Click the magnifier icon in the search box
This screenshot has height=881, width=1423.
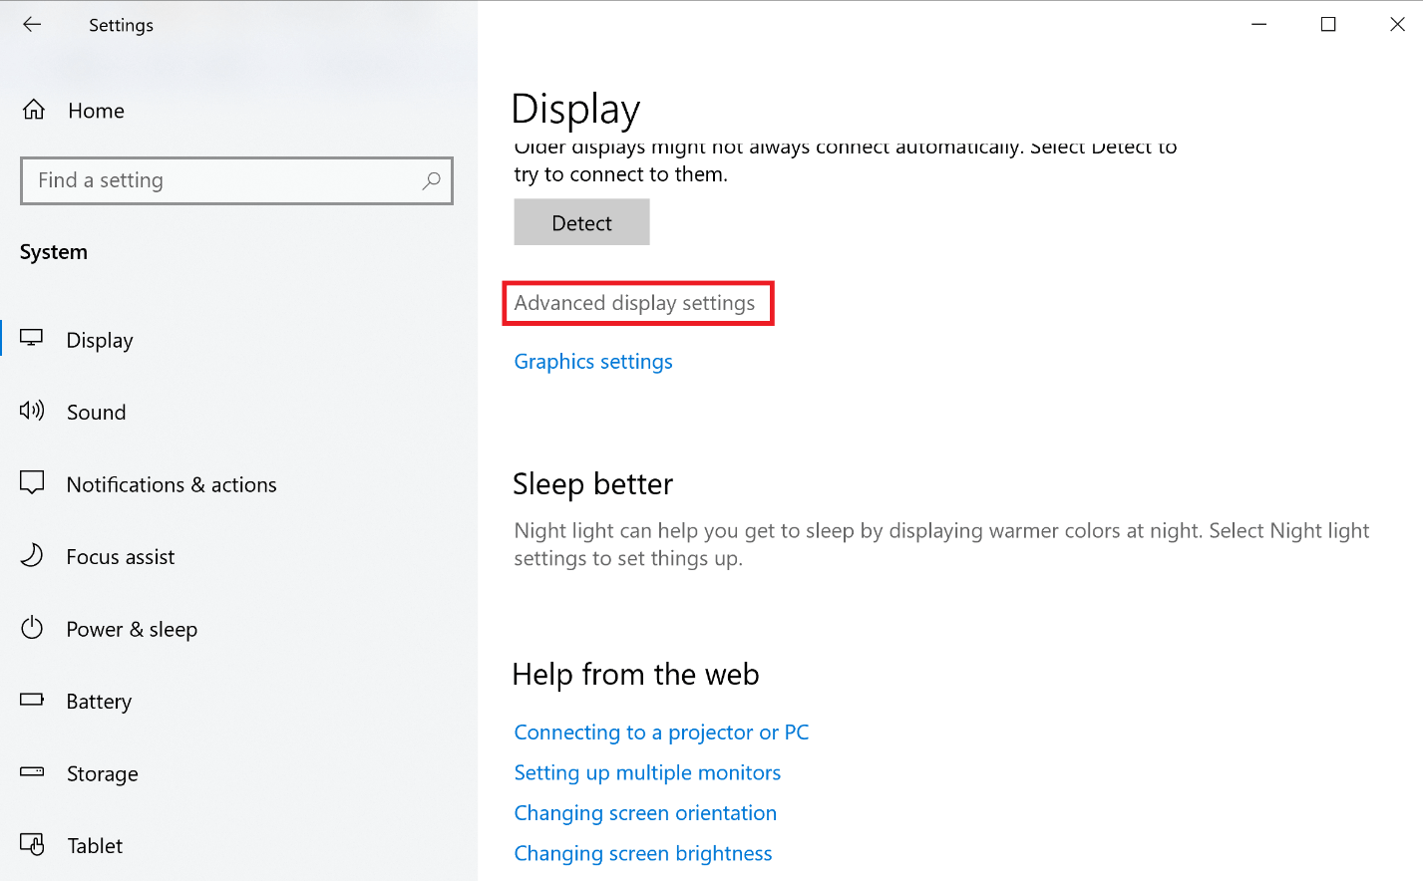tap(431, 180)
